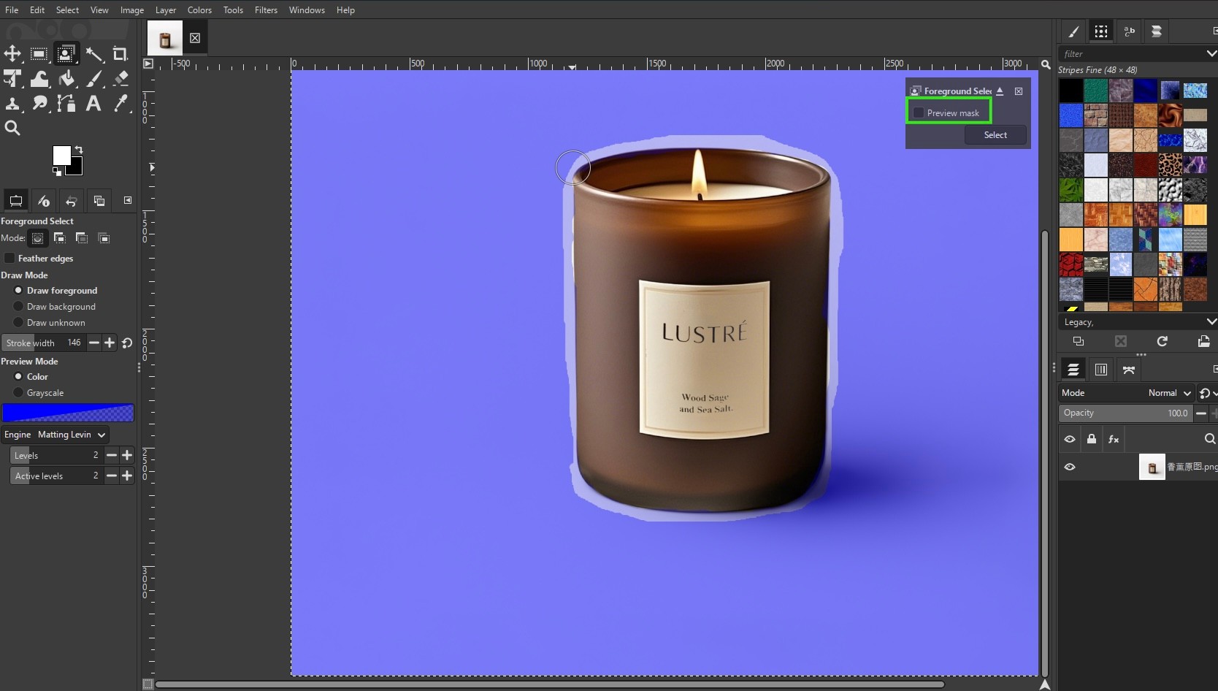This screenshot has width=1218, height=691.
Task: Select Color preview mode
Action: [x=19, y=376]
